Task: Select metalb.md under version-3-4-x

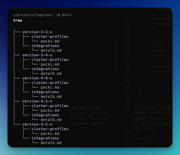Action: pos(51,74)
